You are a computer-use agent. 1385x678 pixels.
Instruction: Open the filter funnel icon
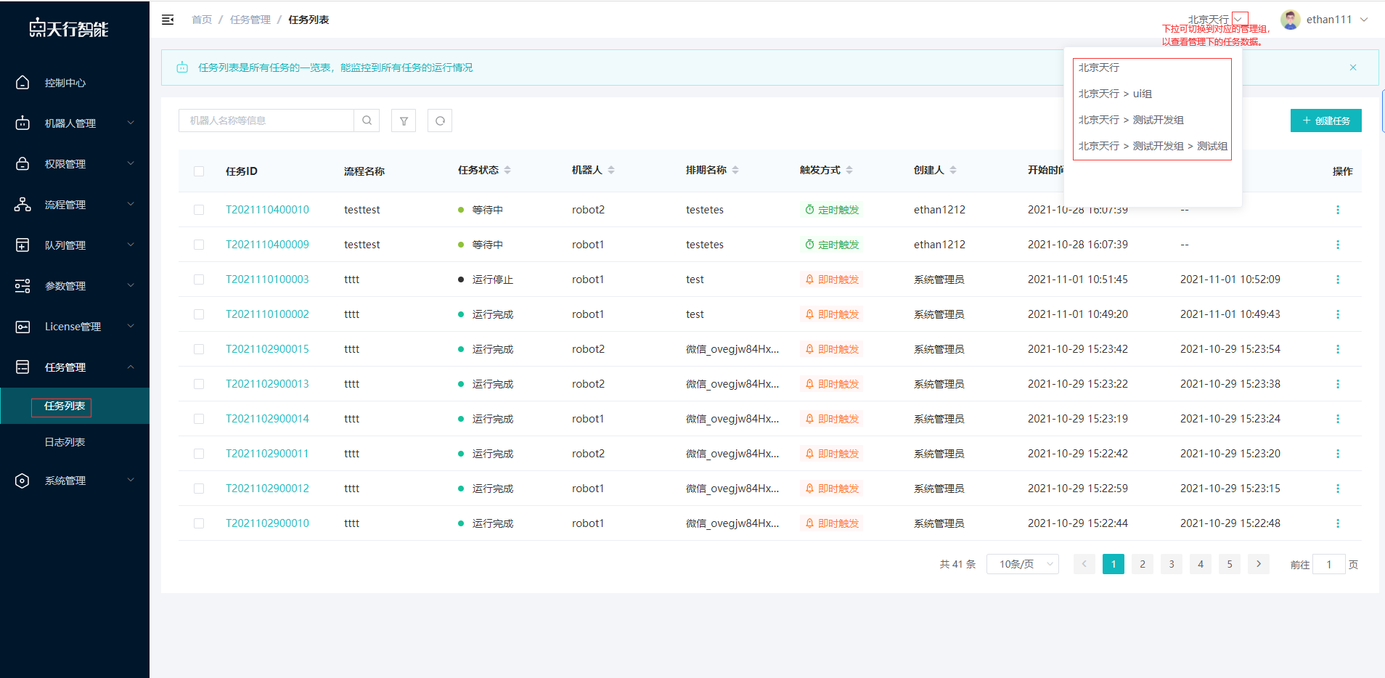pyautogui.click(x=404, y=121)
